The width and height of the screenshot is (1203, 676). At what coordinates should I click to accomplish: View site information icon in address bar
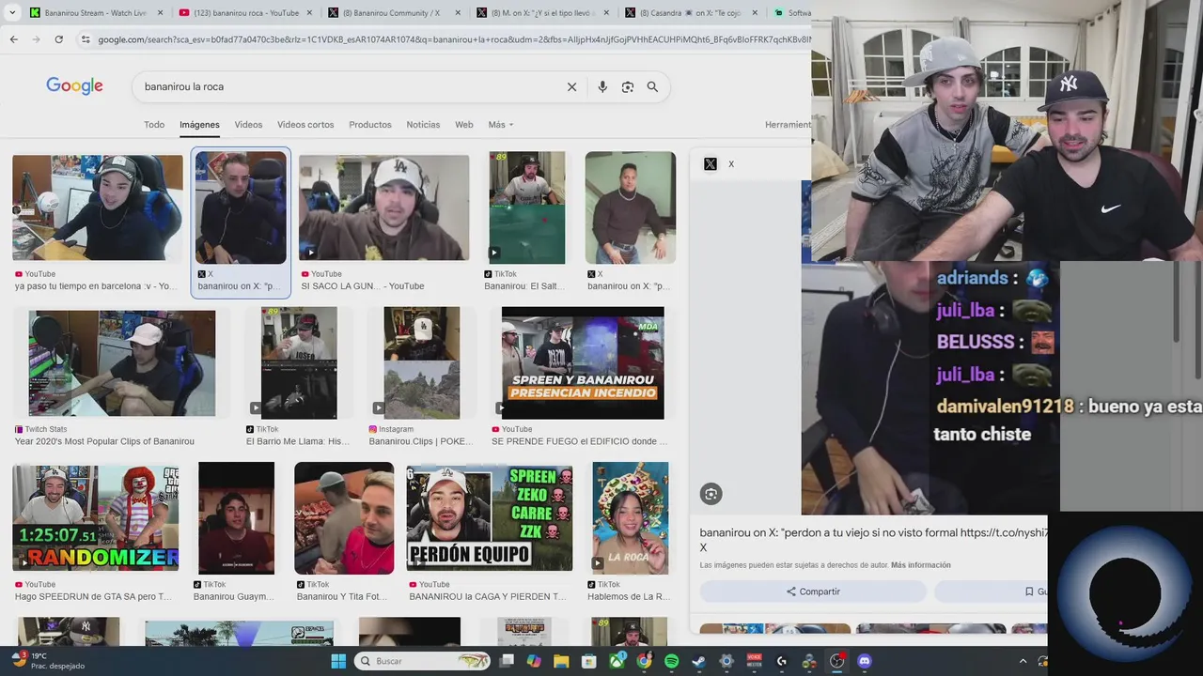(85, 39)
